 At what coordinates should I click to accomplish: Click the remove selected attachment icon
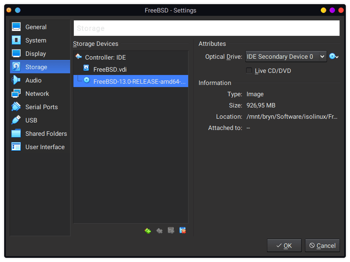(183, 231)
